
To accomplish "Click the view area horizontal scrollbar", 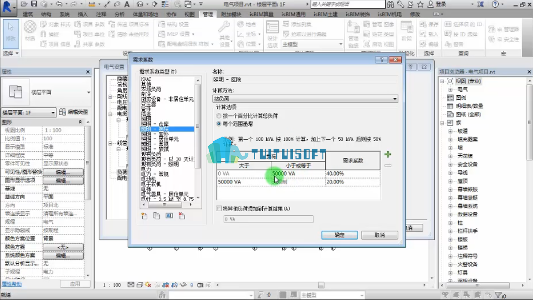I will (321, 285).
